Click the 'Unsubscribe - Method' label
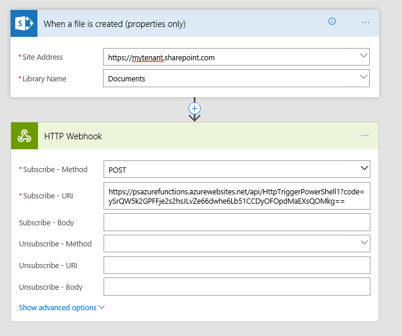Screen dimensions: 402x336 pos(56,244)
